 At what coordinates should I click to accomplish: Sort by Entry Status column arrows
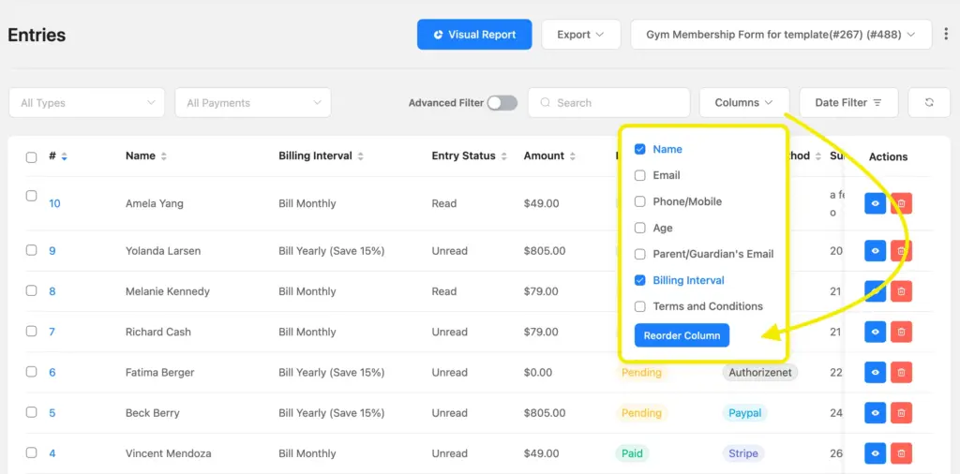click(503, 156)
